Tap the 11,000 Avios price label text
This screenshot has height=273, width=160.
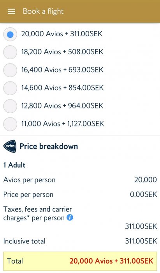coord(63,124)
